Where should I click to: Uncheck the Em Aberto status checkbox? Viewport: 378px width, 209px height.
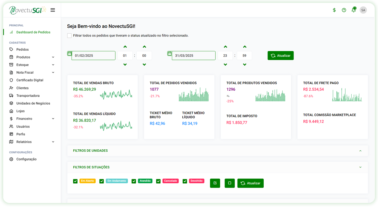coord(75,181)
